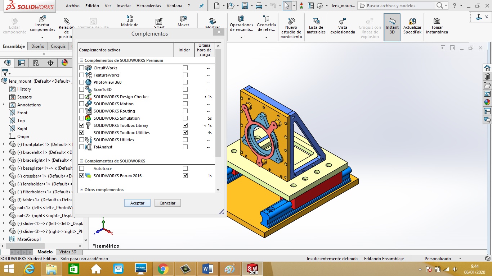Uncheck SOLIDWORKS Toolbox Library

[82, 125]
